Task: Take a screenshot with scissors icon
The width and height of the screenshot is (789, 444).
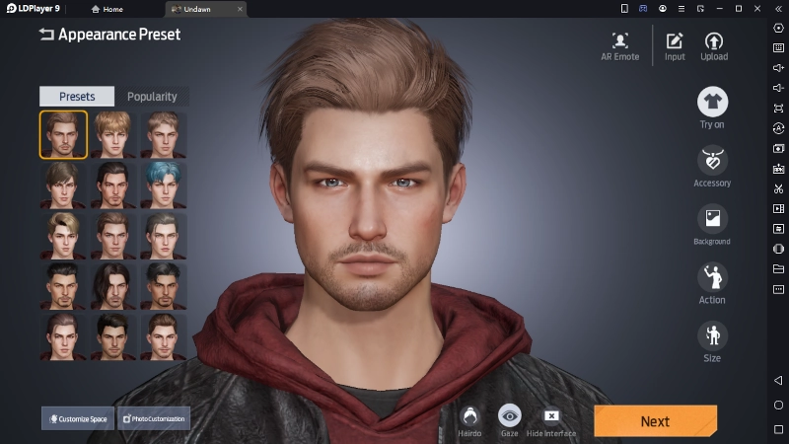Action: point(778,188)
